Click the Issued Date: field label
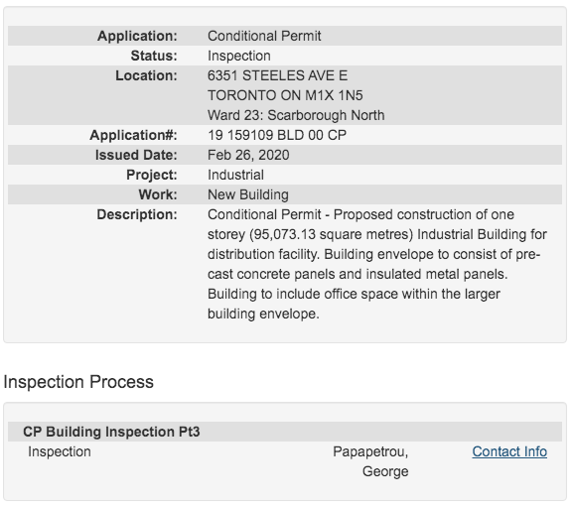This screenshot has height=506, width=573. click(x=136, y=155)
